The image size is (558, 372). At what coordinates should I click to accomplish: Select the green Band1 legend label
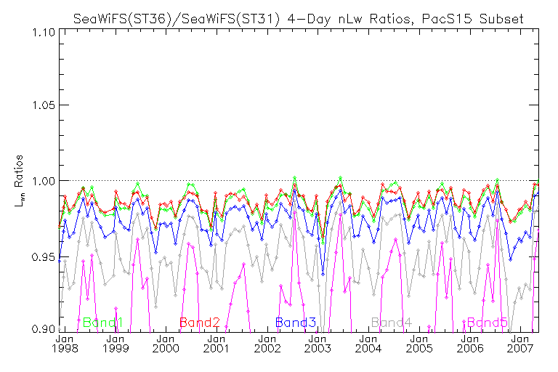pos(103,323)
